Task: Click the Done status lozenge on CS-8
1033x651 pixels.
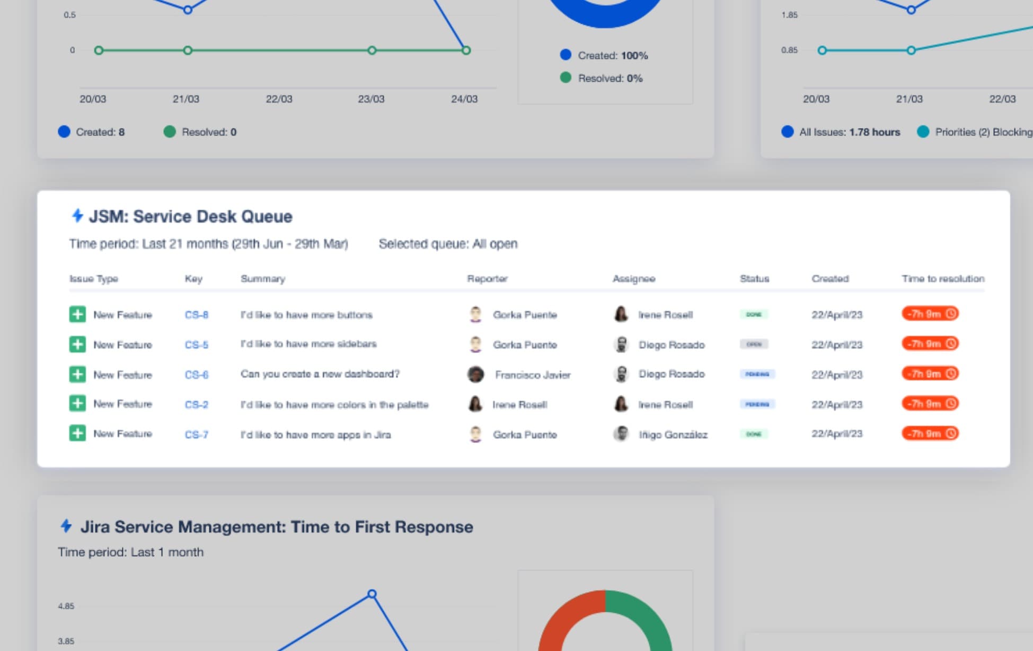Action: click(754, 314)
